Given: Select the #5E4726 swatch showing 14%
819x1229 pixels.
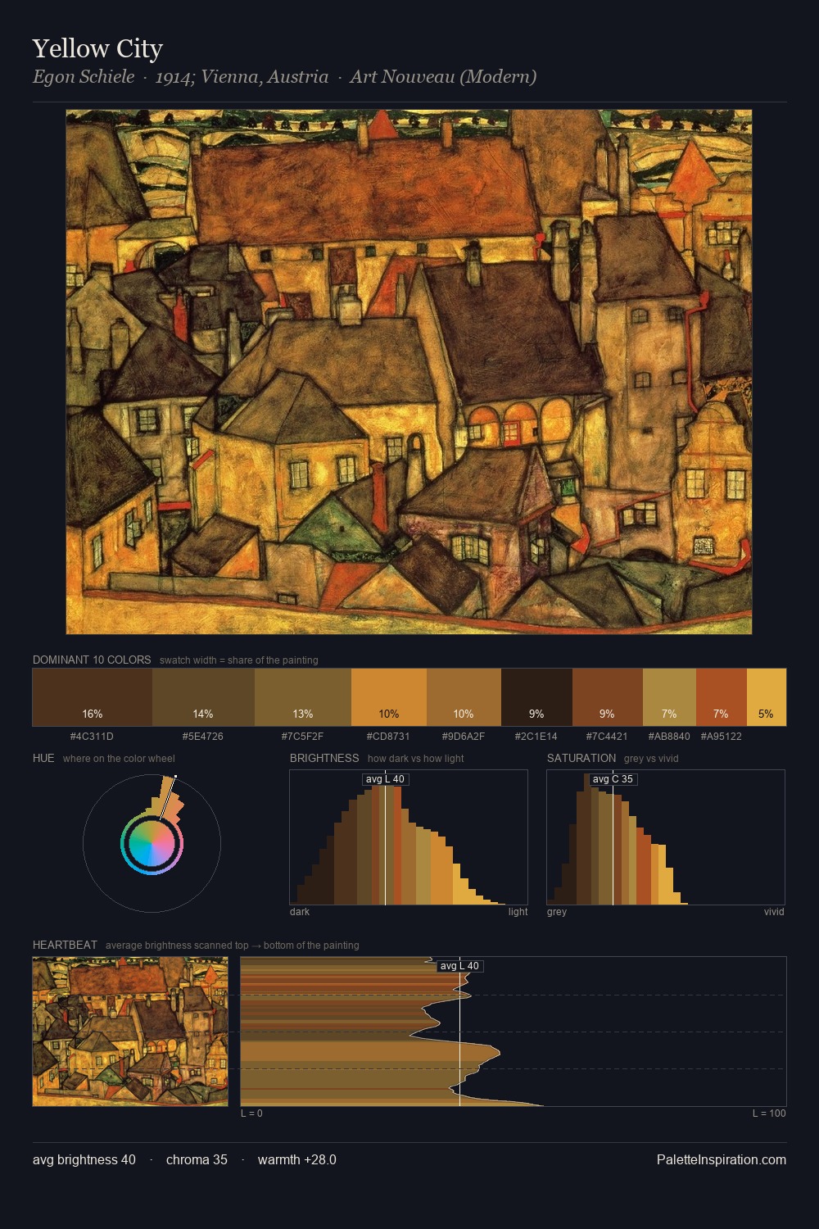Looking at the screenshot, I should click(204, 697).
